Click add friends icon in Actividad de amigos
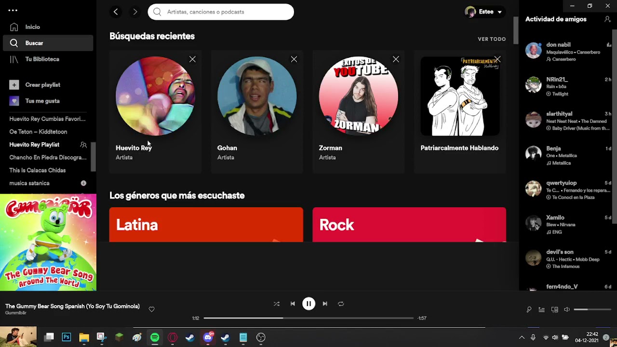This screenshot has height=347, width=617. pyautogui.click(x=607, y=19)
